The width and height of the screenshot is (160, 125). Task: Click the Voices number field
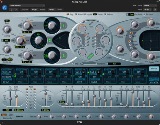tap(95, 14)
